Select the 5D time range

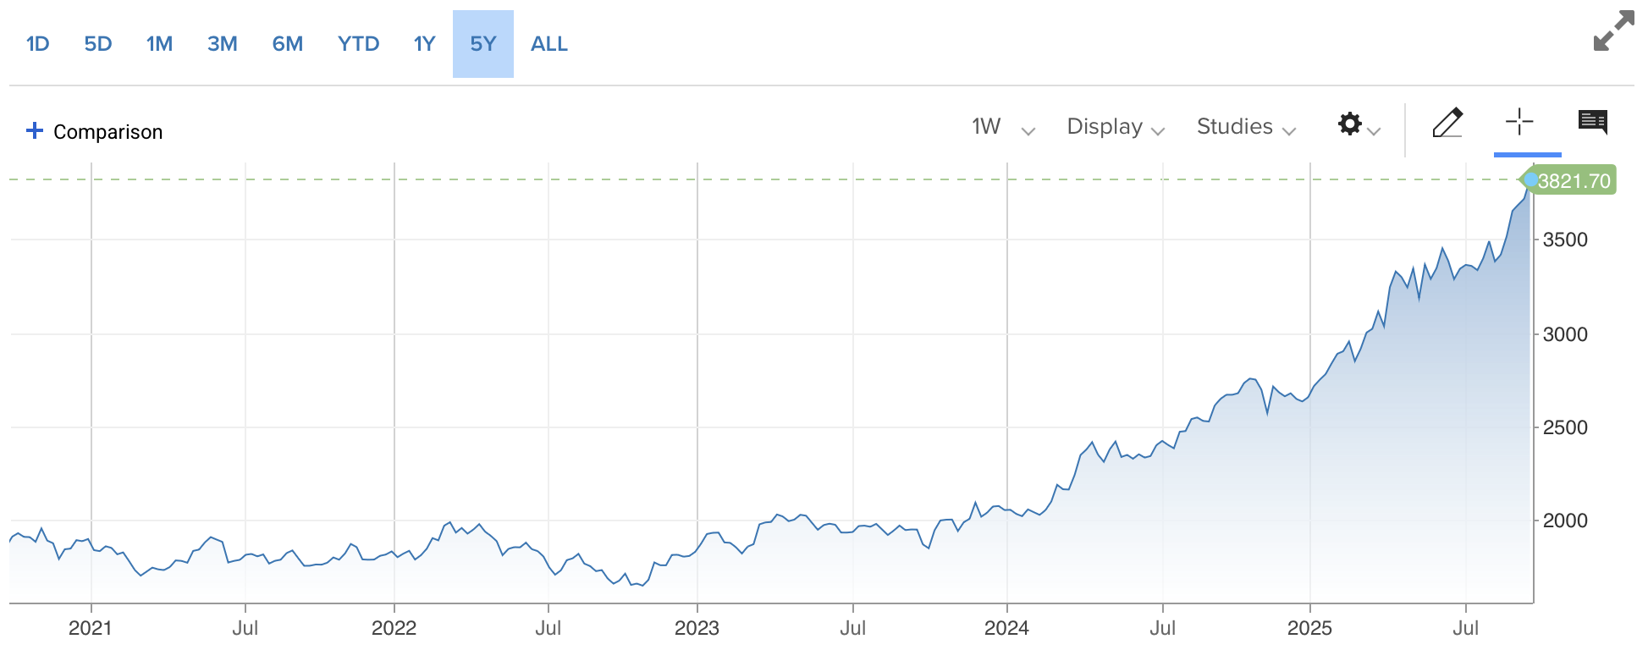coord(98,44)
